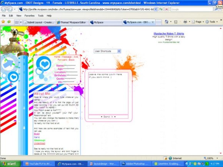Click the Internet security zone globe icon

(170, 158)
